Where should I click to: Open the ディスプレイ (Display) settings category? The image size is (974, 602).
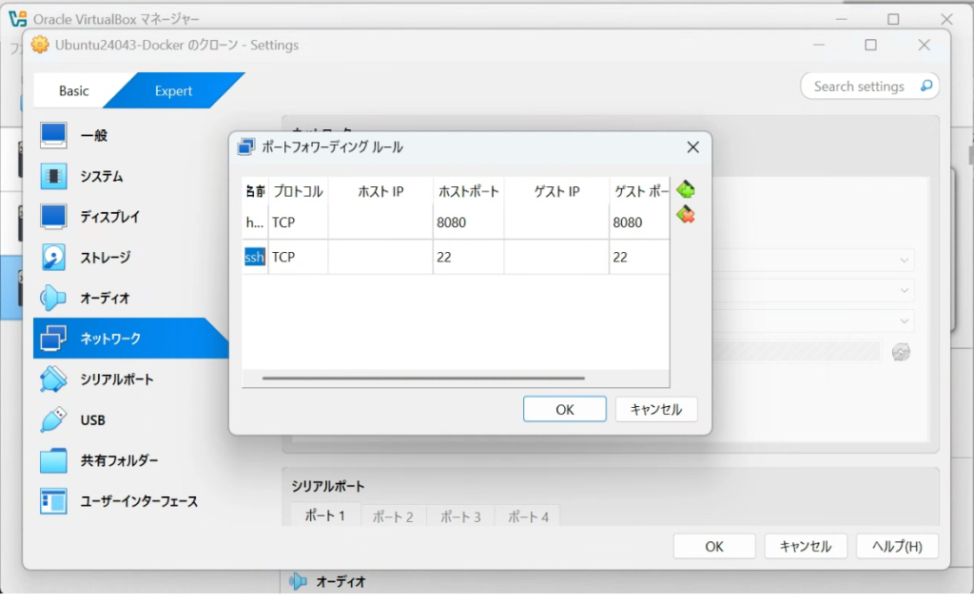(x=109, y=217)
